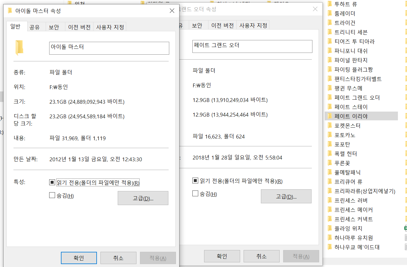
Task: Click the 풀메탈패닉 folder icon
Action: tap(330, 172)
